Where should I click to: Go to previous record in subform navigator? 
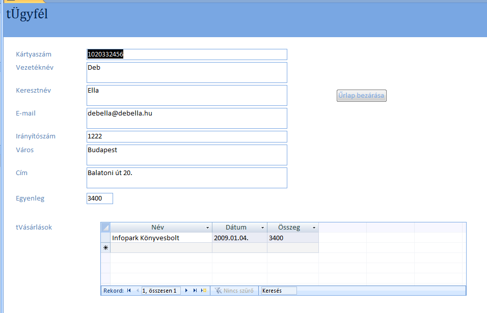pyautogui.click(x=137, y=291)
